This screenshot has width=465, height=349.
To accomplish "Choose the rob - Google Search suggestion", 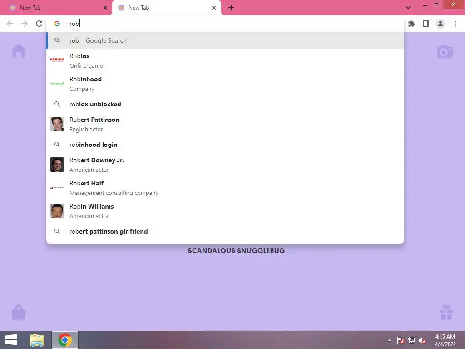I will click(225, 40).
